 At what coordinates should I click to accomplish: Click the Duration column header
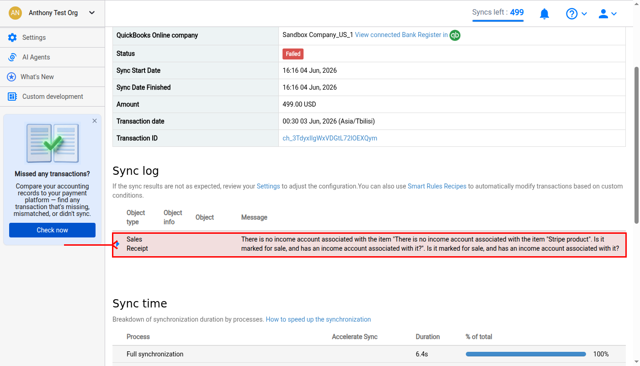coord(428,337)
